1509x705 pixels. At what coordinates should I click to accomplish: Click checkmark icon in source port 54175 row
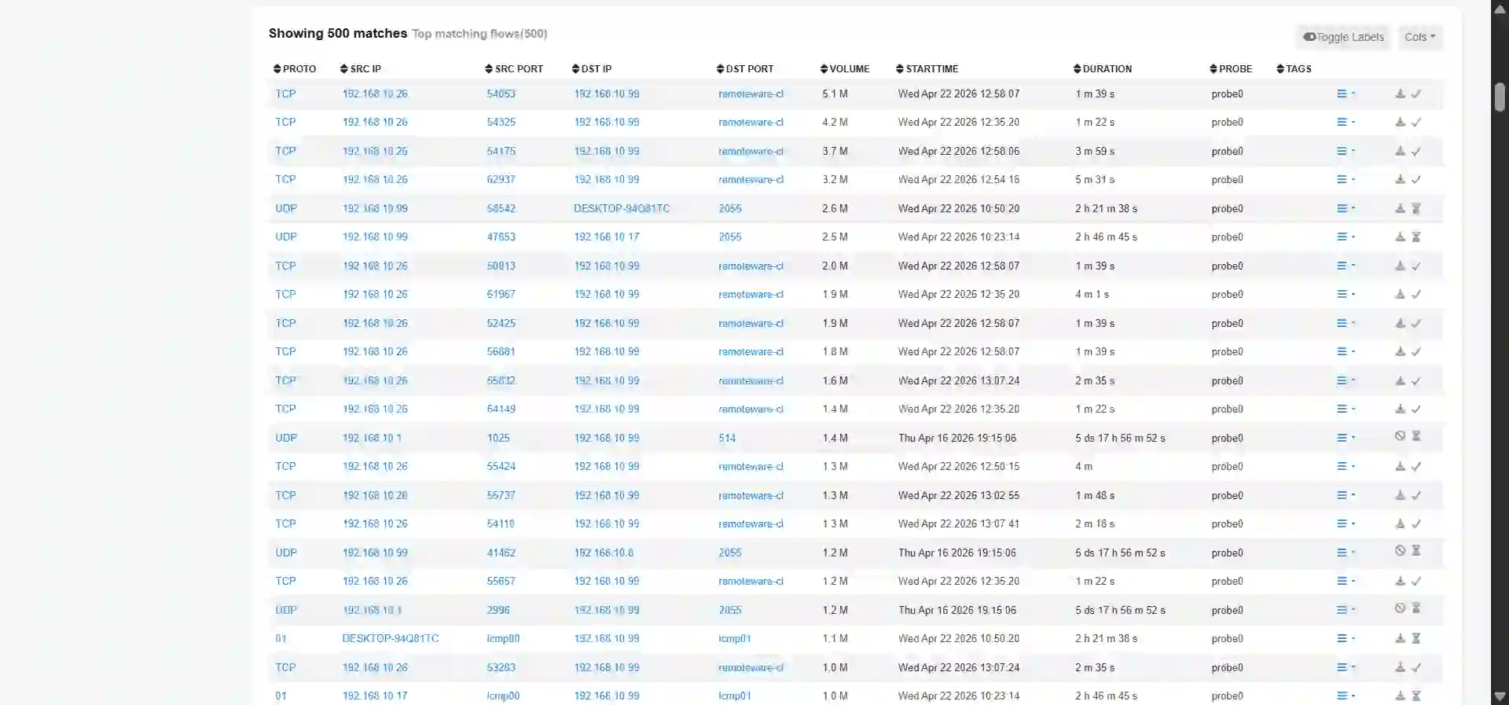click(1416, 151)
